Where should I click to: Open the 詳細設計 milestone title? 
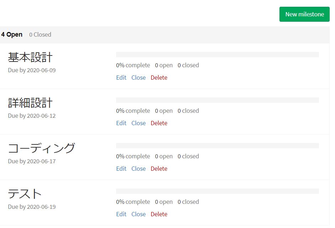click(x=30, y=103)
